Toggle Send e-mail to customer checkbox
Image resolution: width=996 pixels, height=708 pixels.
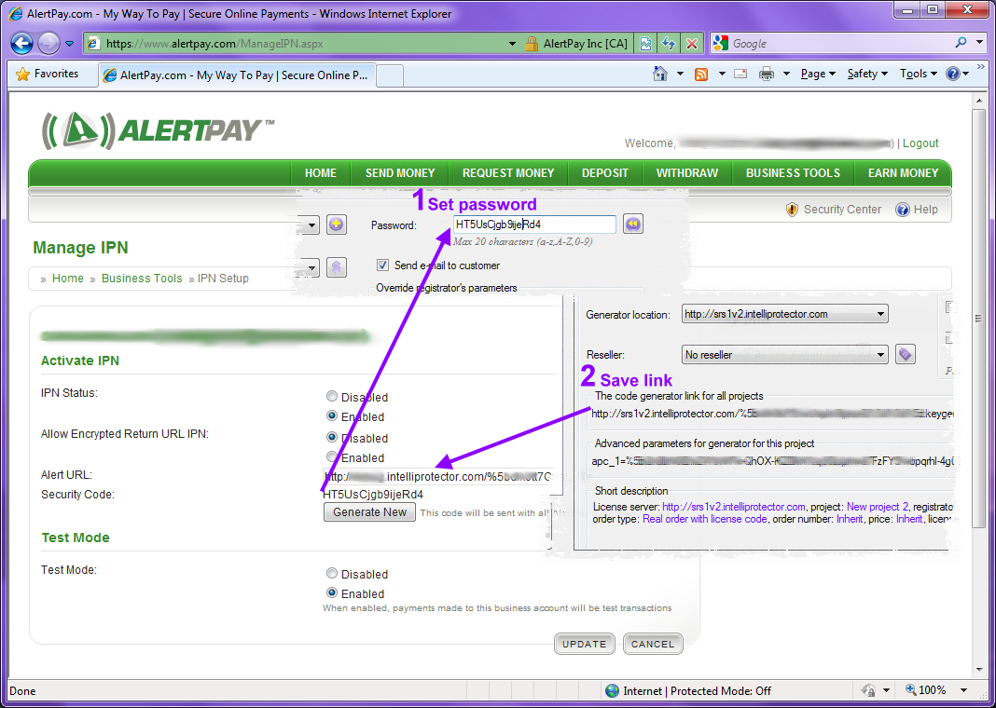(x=382, y=265)
